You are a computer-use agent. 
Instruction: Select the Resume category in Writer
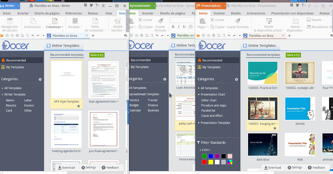pyautogui.click(x=11, y=106)
